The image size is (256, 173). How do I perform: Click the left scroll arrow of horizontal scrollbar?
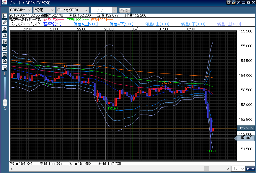12,169
